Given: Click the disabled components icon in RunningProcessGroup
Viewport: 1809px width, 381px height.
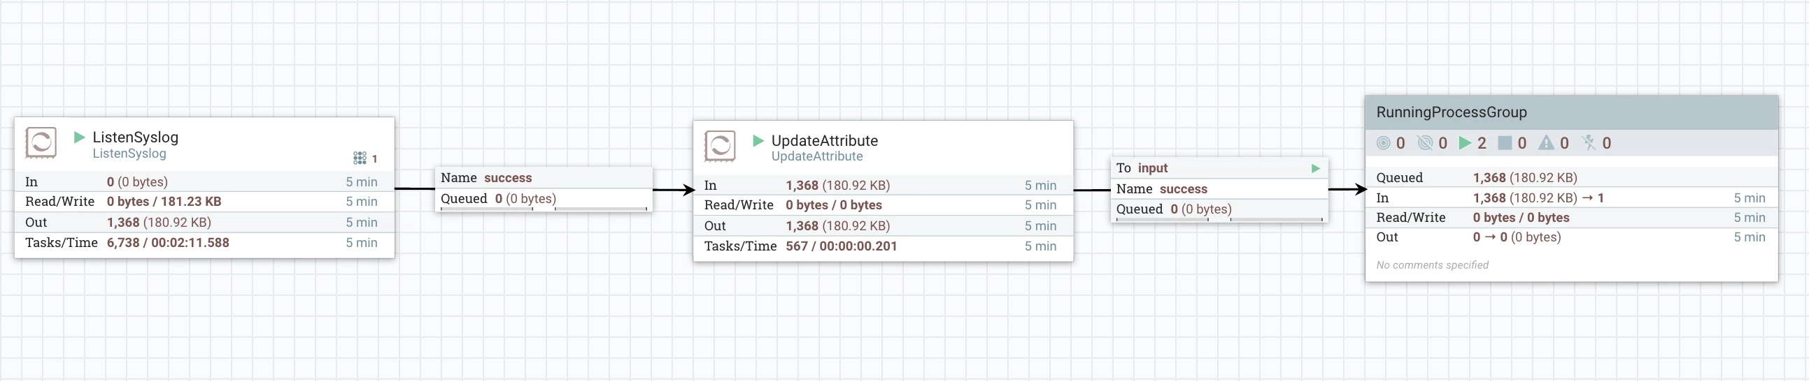Looking at the screenshot, I should click(1589, 143).
